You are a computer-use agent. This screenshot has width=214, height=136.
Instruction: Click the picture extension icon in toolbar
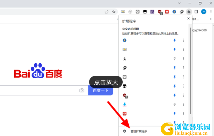[x=123, y=12]
